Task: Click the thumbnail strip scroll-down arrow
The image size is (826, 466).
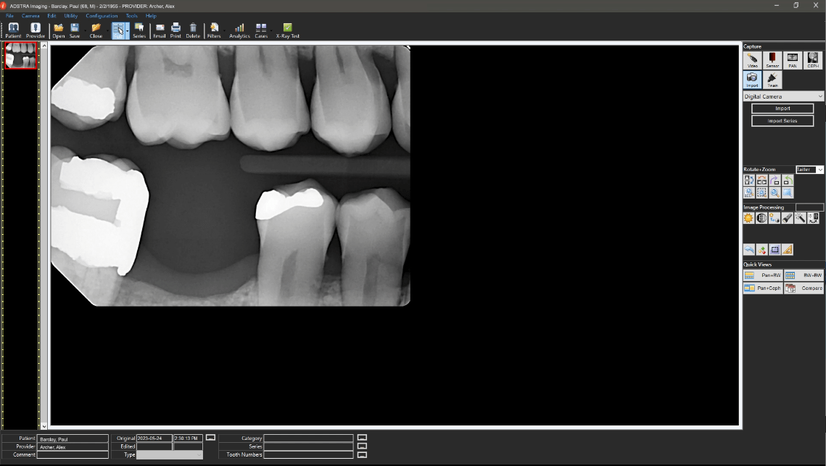Action: coord(44,426)
